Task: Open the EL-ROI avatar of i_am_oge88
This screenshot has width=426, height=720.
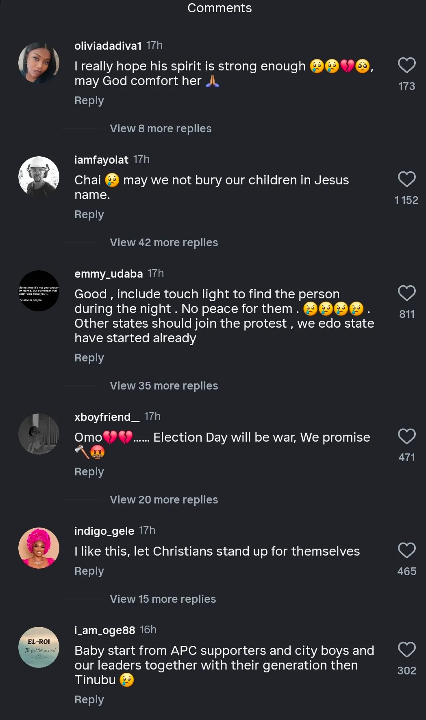Action: [39, 648]
